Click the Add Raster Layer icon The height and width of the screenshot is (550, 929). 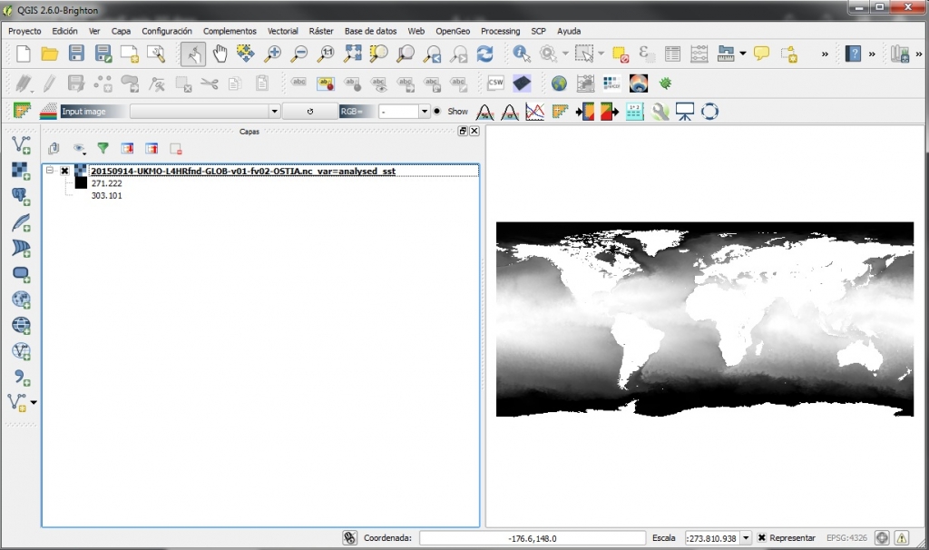point(21,170)
